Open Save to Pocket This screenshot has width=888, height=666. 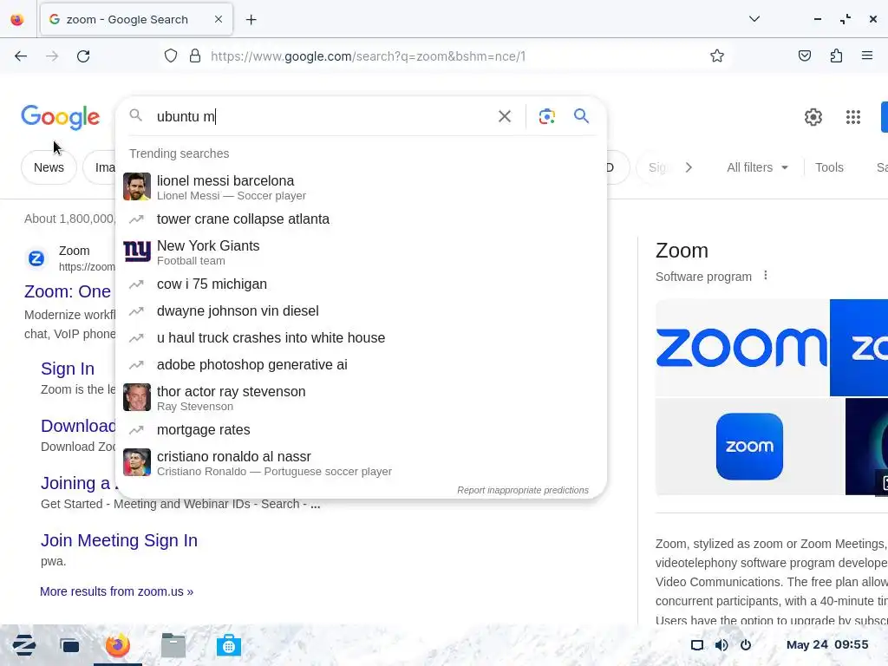(804, 55)
